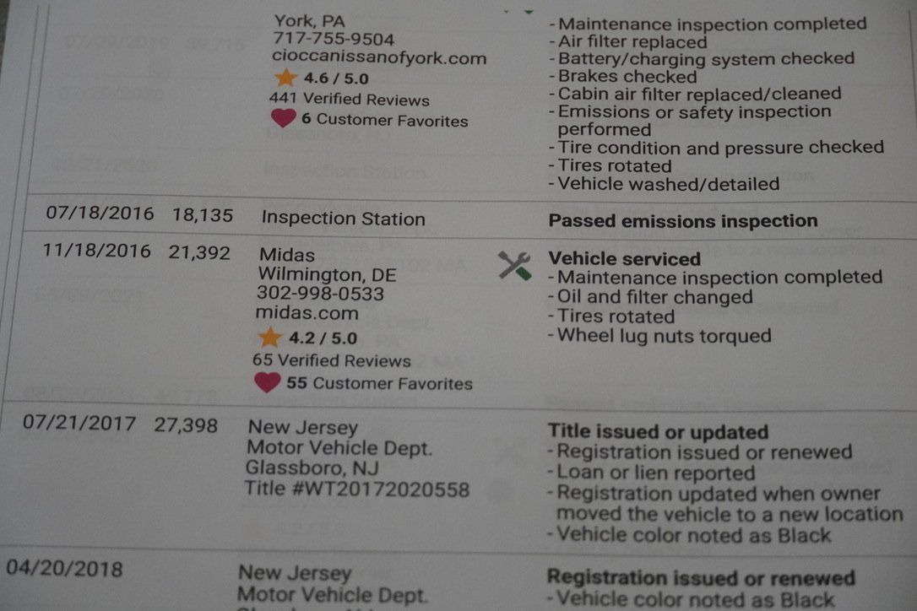This screenshot has width=917, height=611.
Task: Click the heart beside 55 Customer Favorites
Action: 268,382
